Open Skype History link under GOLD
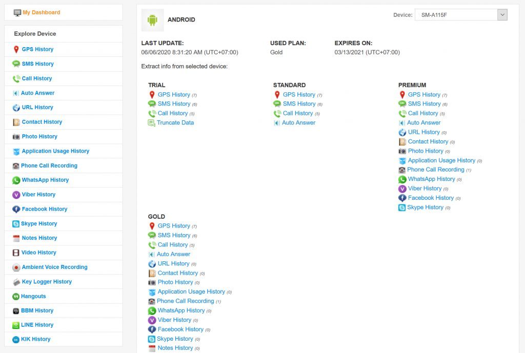The height and width of the screenshot is (353, 525). pos(175,339)
